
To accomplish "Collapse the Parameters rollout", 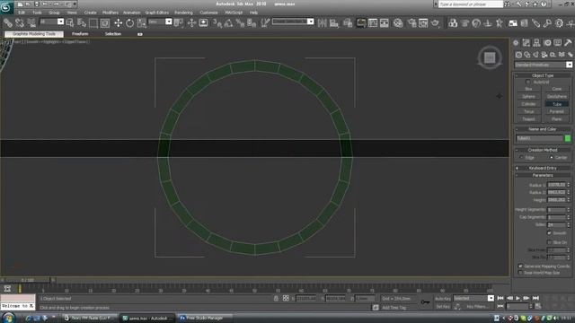I will coord(543,176).
